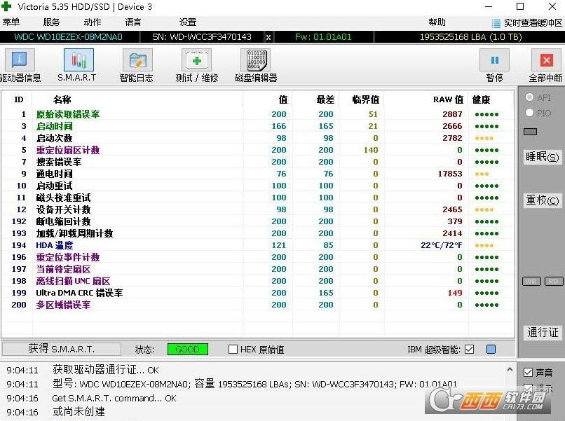Click the 实时查看缓冲区 label
Screen dimensions: 565x421
coord(533,23)
